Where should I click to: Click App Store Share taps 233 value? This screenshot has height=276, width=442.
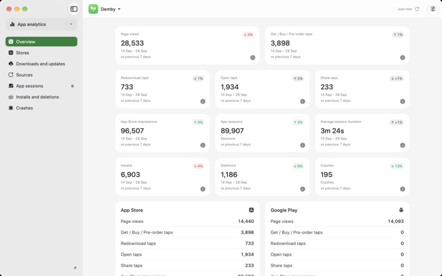(249, 265)
